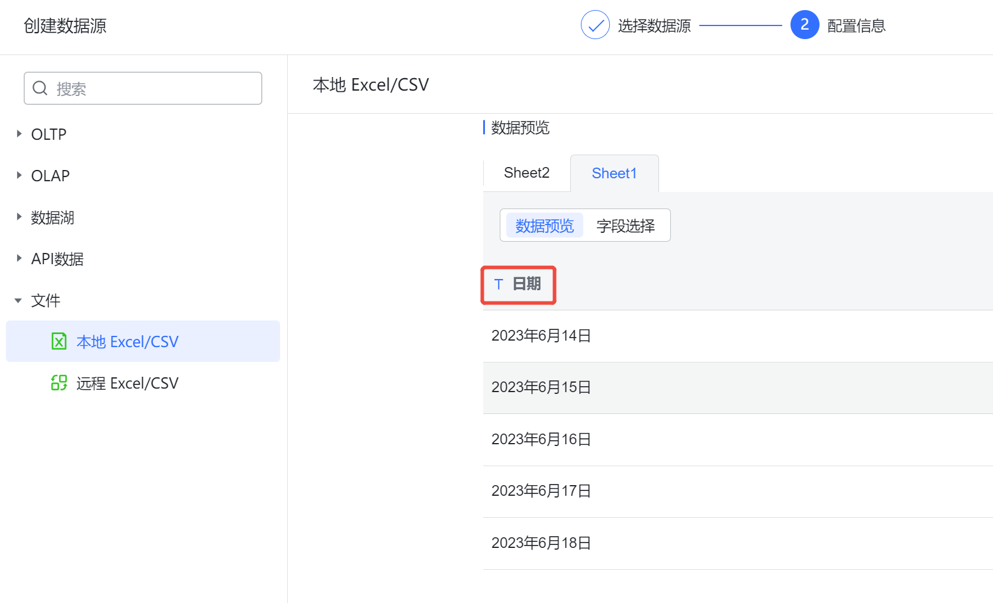Click the step 2 circle icon
993x603 pixels.
(805, 25)
